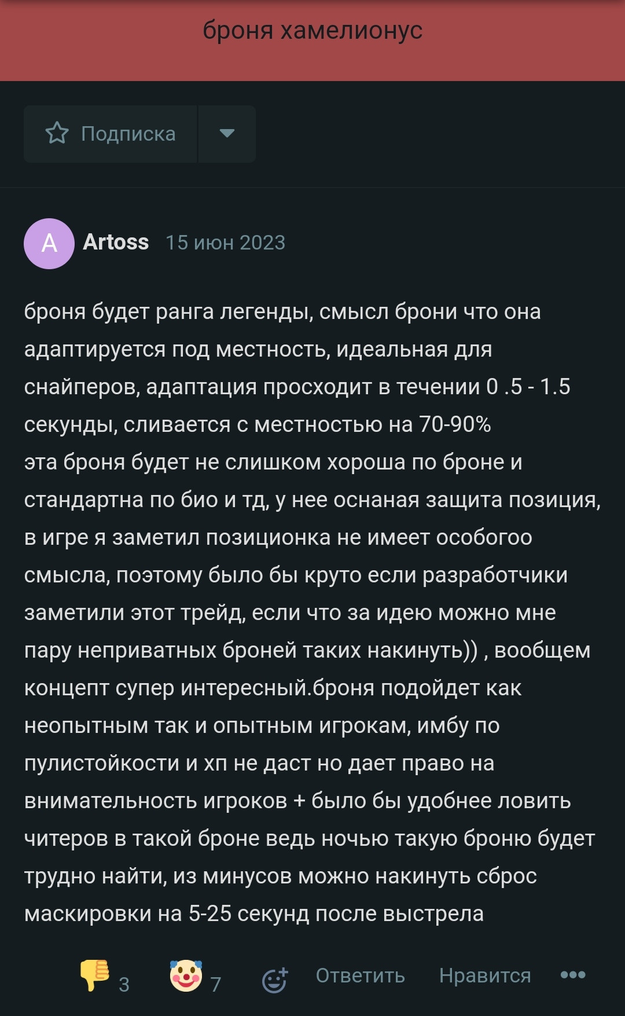Click the thread title броня хамелионус

(312, 30)
